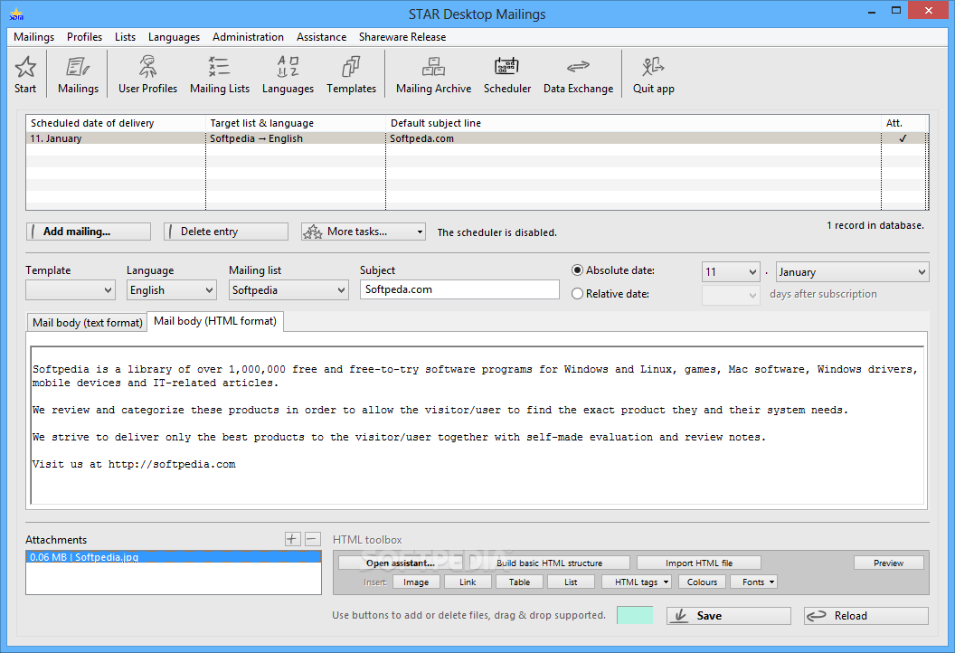Click the Add mailing button
Viewport: 955px width, 653px height.
tap(89, 232)
